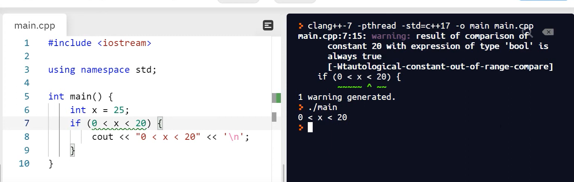Click 'main.cpp:7:15:' location in console warning

332,36
